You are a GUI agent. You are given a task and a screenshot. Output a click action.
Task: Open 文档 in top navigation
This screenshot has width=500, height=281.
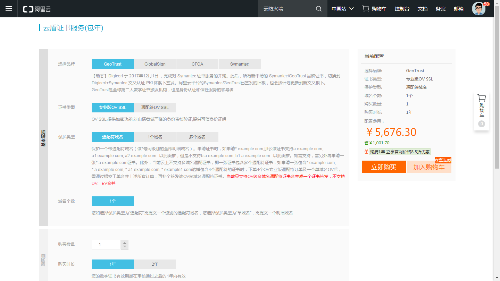click(x=423, y=9)
